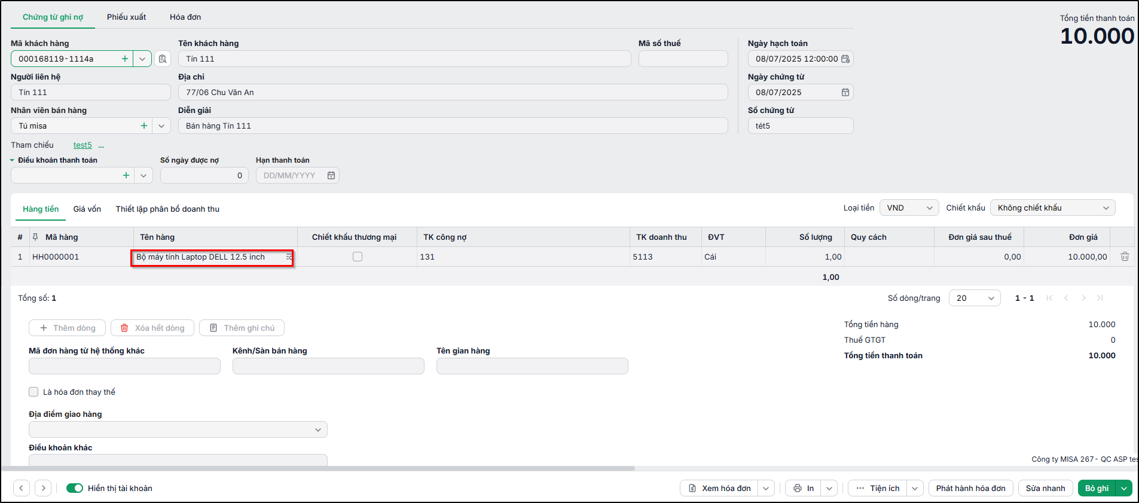Expand the Xem hóa đơn dropdown arrow
This screenshot has width=1139, height=503.
point(767,488)
